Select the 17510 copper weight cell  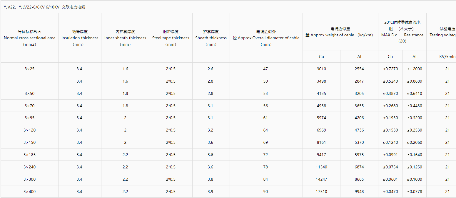click(321, 192)
